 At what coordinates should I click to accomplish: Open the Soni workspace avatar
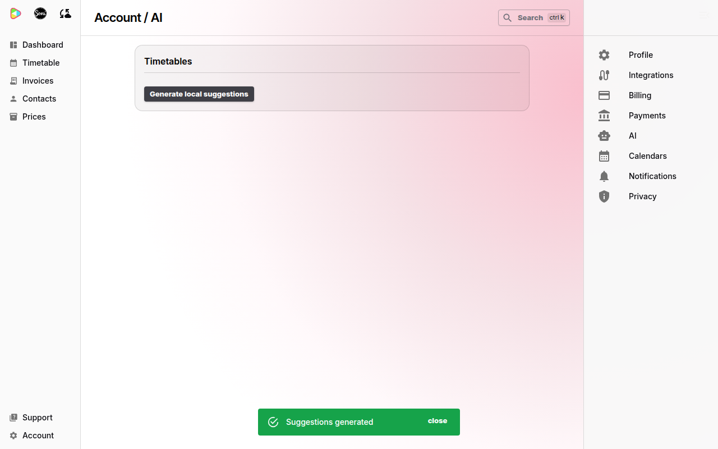[x=40, y=13]
